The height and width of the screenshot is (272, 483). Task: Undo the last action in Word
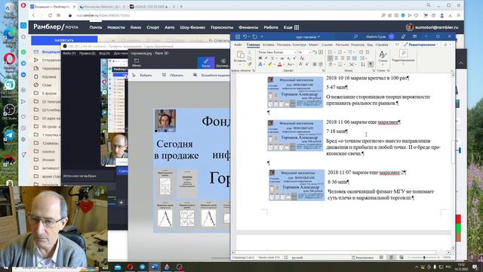245,36
